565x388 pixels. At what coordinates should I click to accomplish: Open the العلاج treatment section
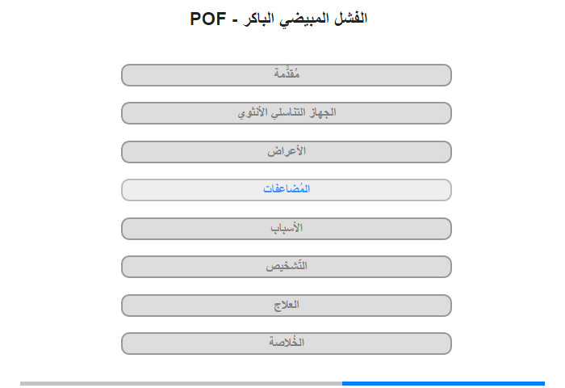(x=287, y=306)
